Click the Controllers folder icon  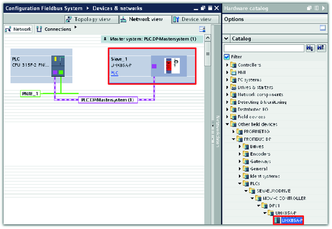point(233,65)
